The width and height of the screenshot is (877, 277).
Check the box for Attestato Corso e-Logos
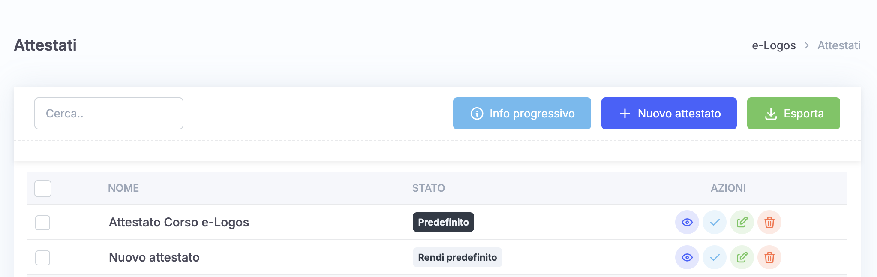42,223
